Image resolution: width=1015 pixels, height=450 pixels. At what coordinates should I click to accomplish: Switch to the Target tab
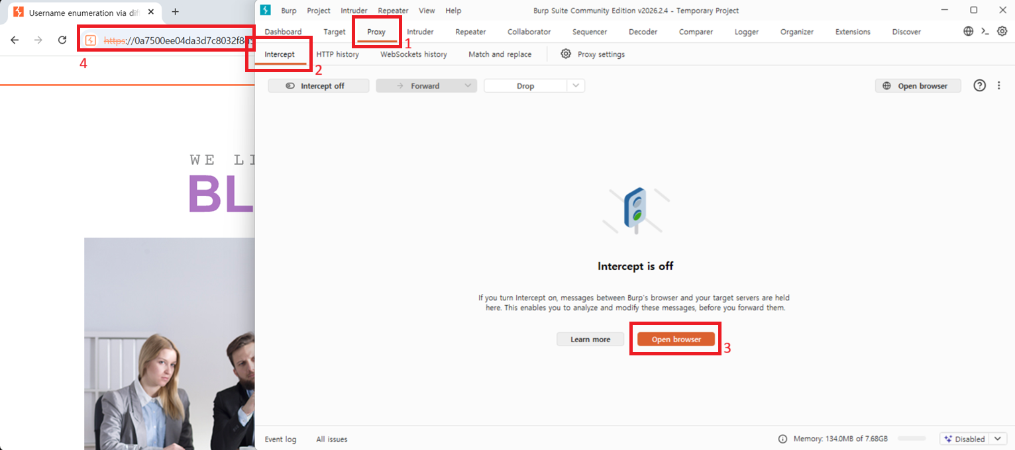click(335, 32)
